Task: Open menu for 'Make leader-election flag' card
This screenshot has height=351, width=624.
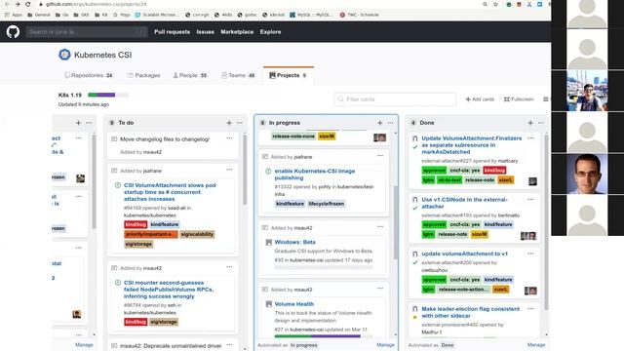Action: tap(530, 309)
